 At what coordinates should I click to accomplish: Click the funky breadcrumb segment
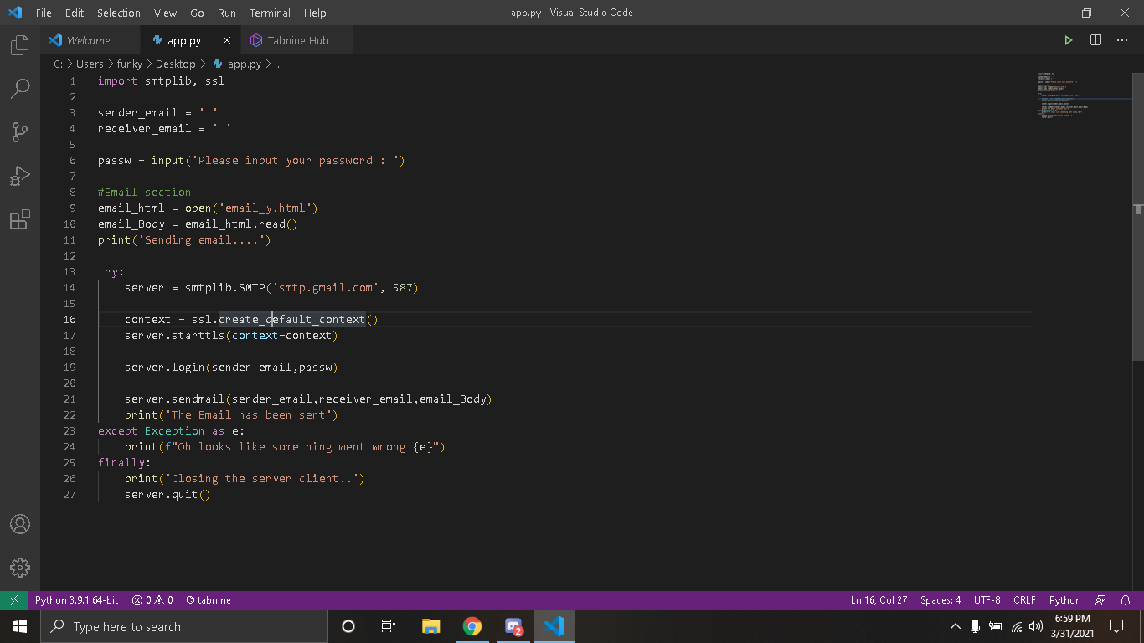(x=130, y=64)
